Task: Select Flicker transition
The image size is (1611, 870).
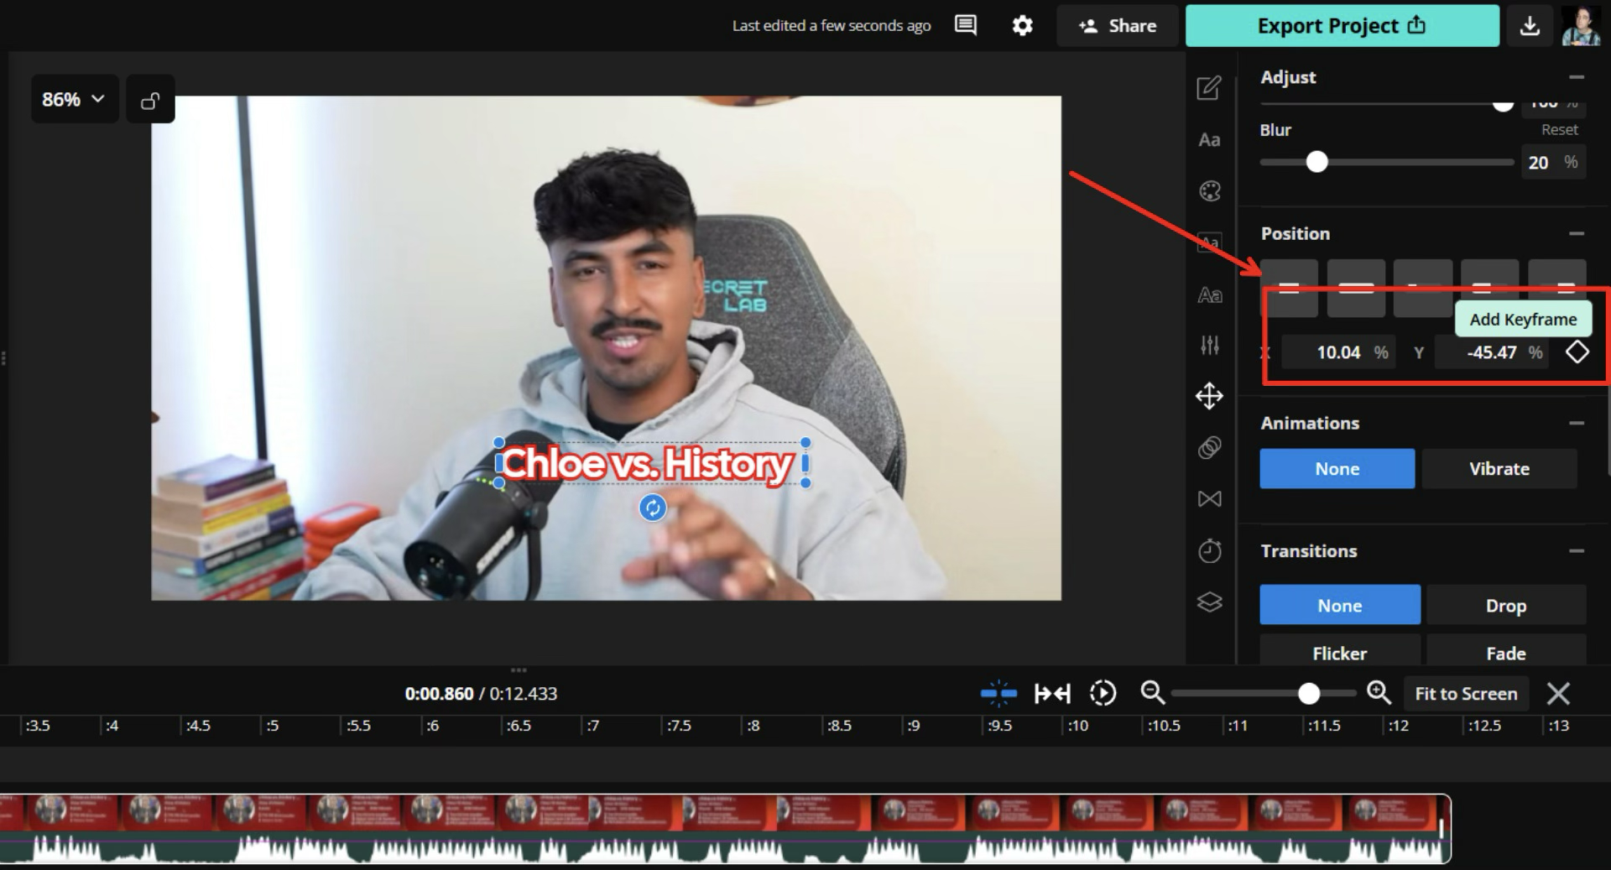Action: point(1339,652)
